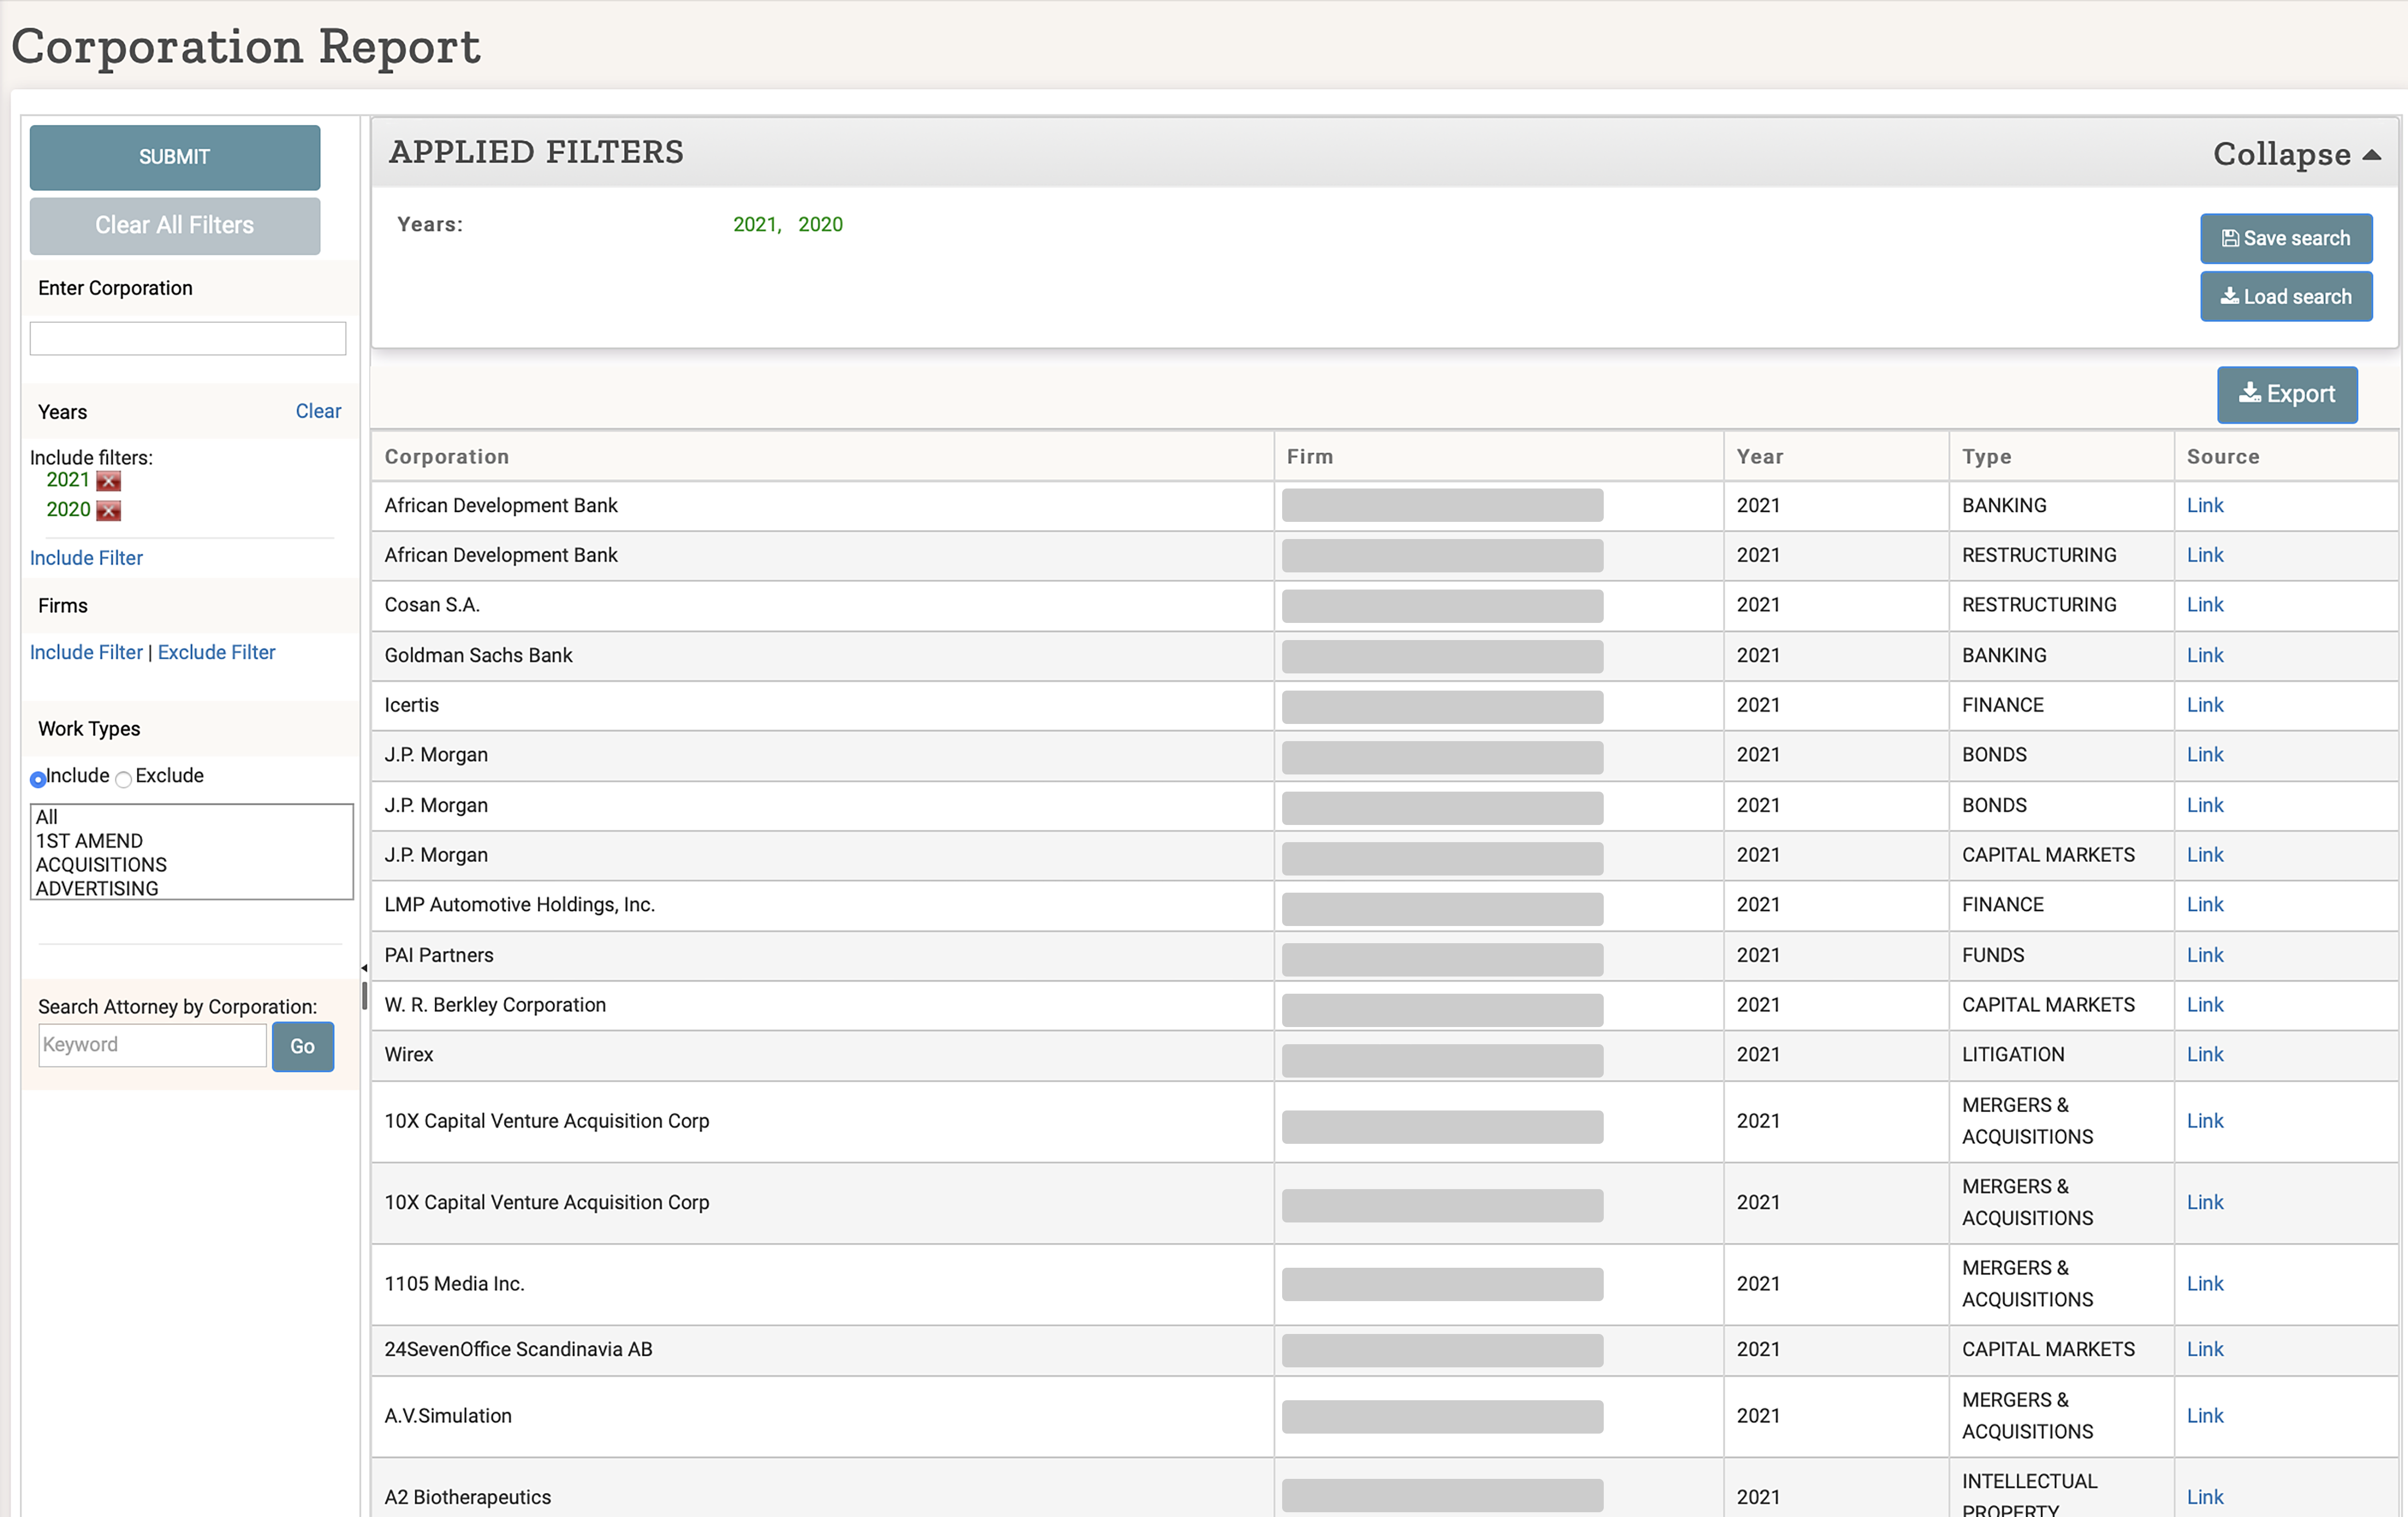Add an Include Filter under Years

86,558
